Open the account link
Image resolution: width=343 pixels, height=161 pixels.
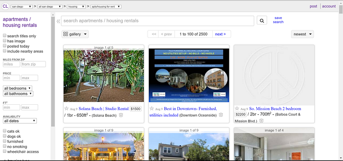[x=329, y=6]
